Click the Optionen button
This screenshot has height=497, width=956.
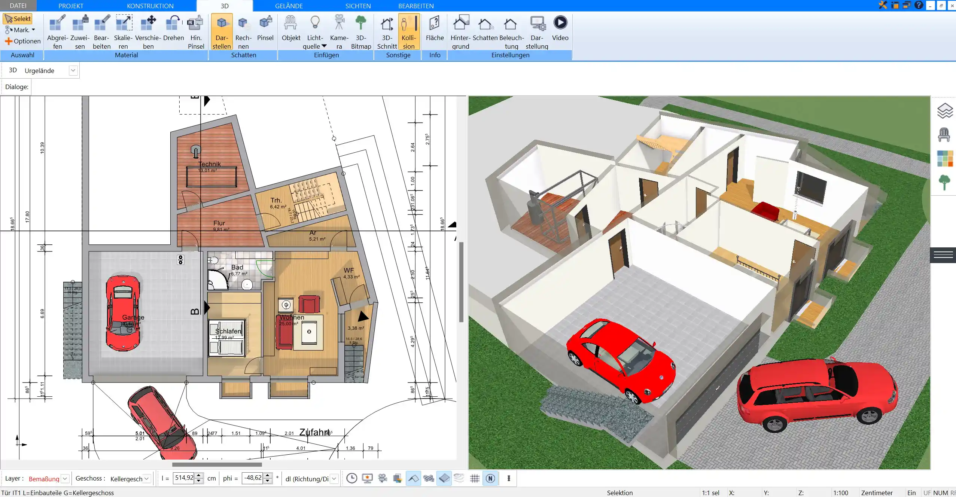(22, 41)
